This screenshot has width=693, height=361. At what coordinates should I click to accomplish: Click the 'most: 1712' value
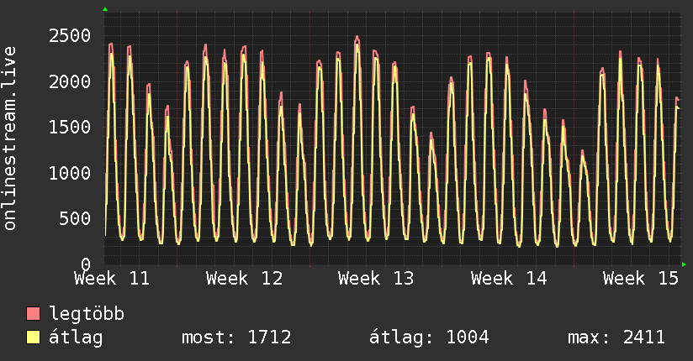click(x=236, y=337)
